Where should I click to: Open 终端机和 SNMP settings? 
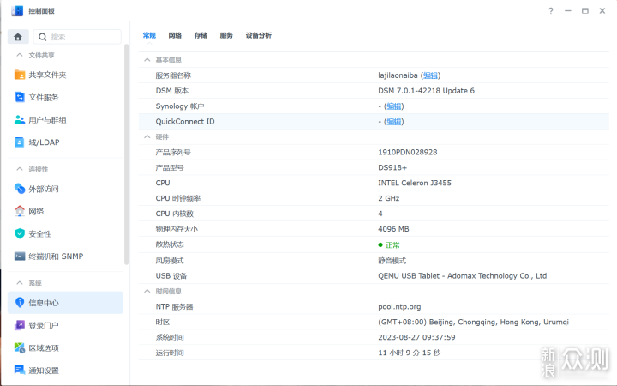(x=55, y=256)
